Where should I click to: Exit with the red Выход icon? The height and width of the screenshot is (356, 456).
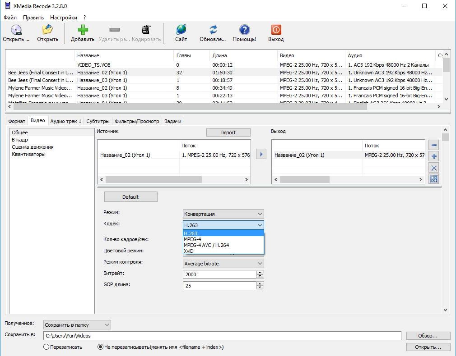click(x=276, y=30)
